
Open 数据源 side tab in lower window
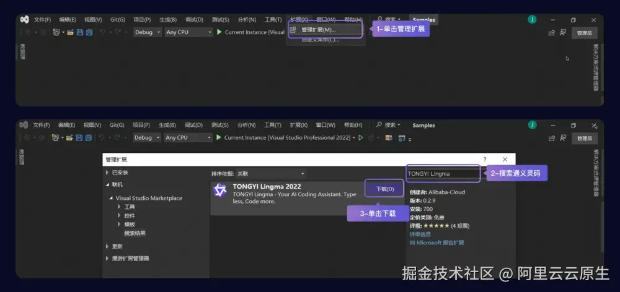point(22,157)
